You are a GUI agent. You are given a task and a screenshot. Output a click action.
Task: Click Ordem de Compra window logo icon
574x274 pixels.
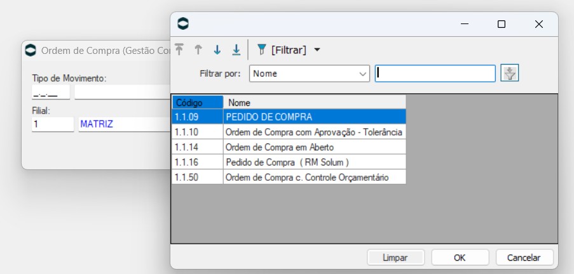click(x=31, y=50)
